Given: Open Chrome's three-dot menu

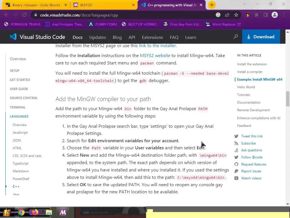Looking at the screenshot, I should pos(284,15).
